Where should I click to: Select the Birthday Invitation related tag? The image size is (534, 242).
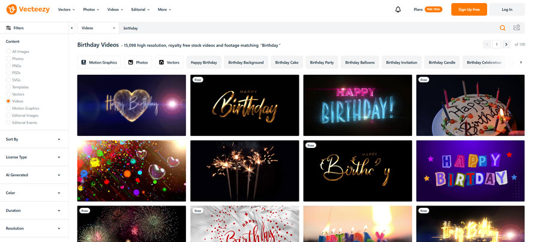(401, 62)
